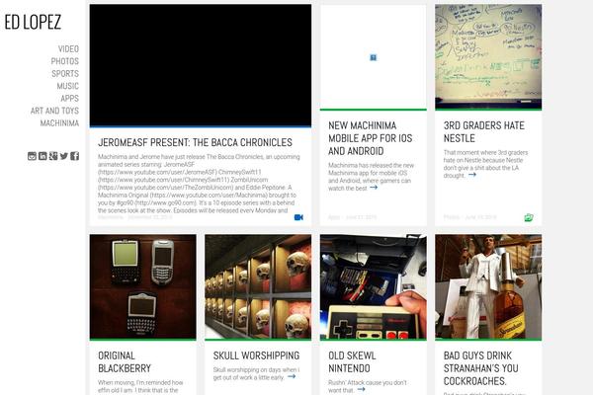This screenshot has height=395, width=593.
Task: Open the Nintendo controller photo thumbnail
Action: pos(374,286)
